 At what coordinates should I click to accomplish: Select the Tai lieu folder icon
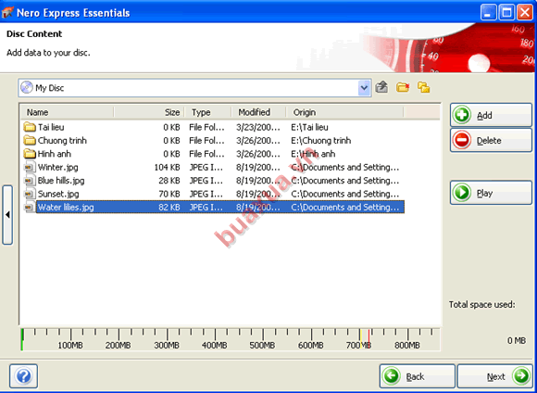(x=30, y=127)
